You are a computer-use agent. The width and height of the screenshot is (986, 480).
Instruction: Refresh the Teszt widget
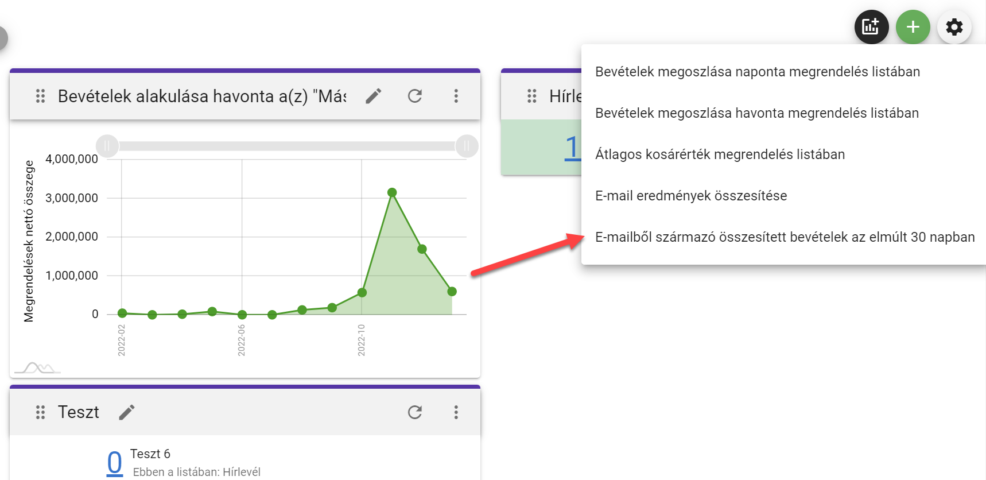pos(415,412)
